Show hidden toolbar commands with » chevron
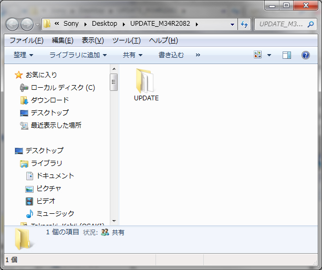The image size is (322, 270). [x=198, y=55]
